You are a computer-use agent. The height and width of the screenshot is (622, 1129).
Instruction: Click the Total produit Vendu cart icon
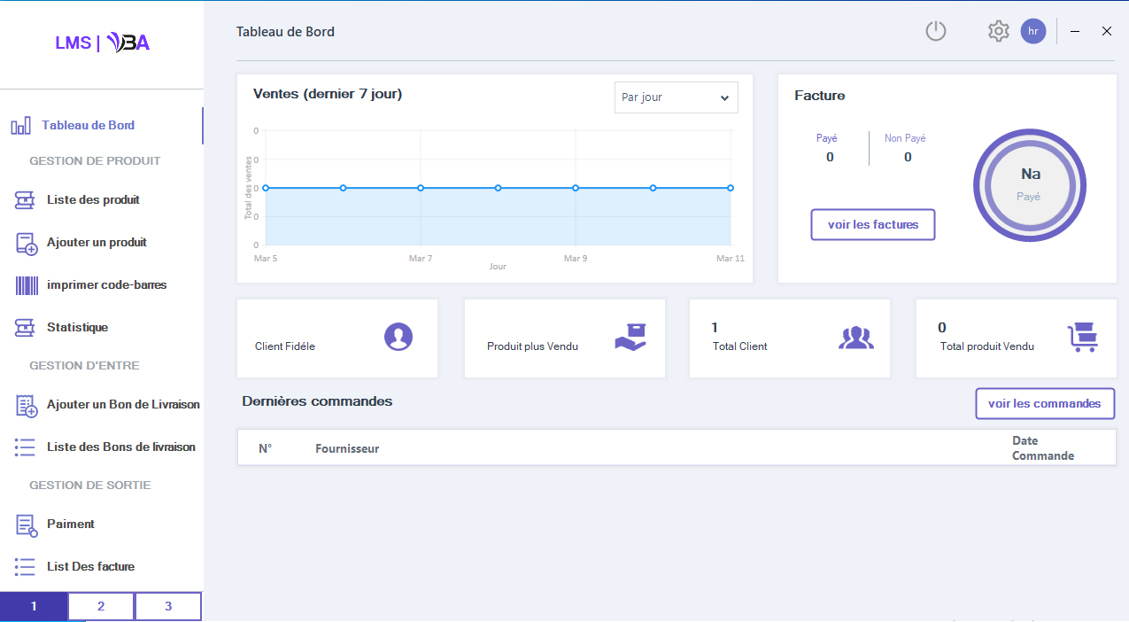click(x=1082, y=338)
